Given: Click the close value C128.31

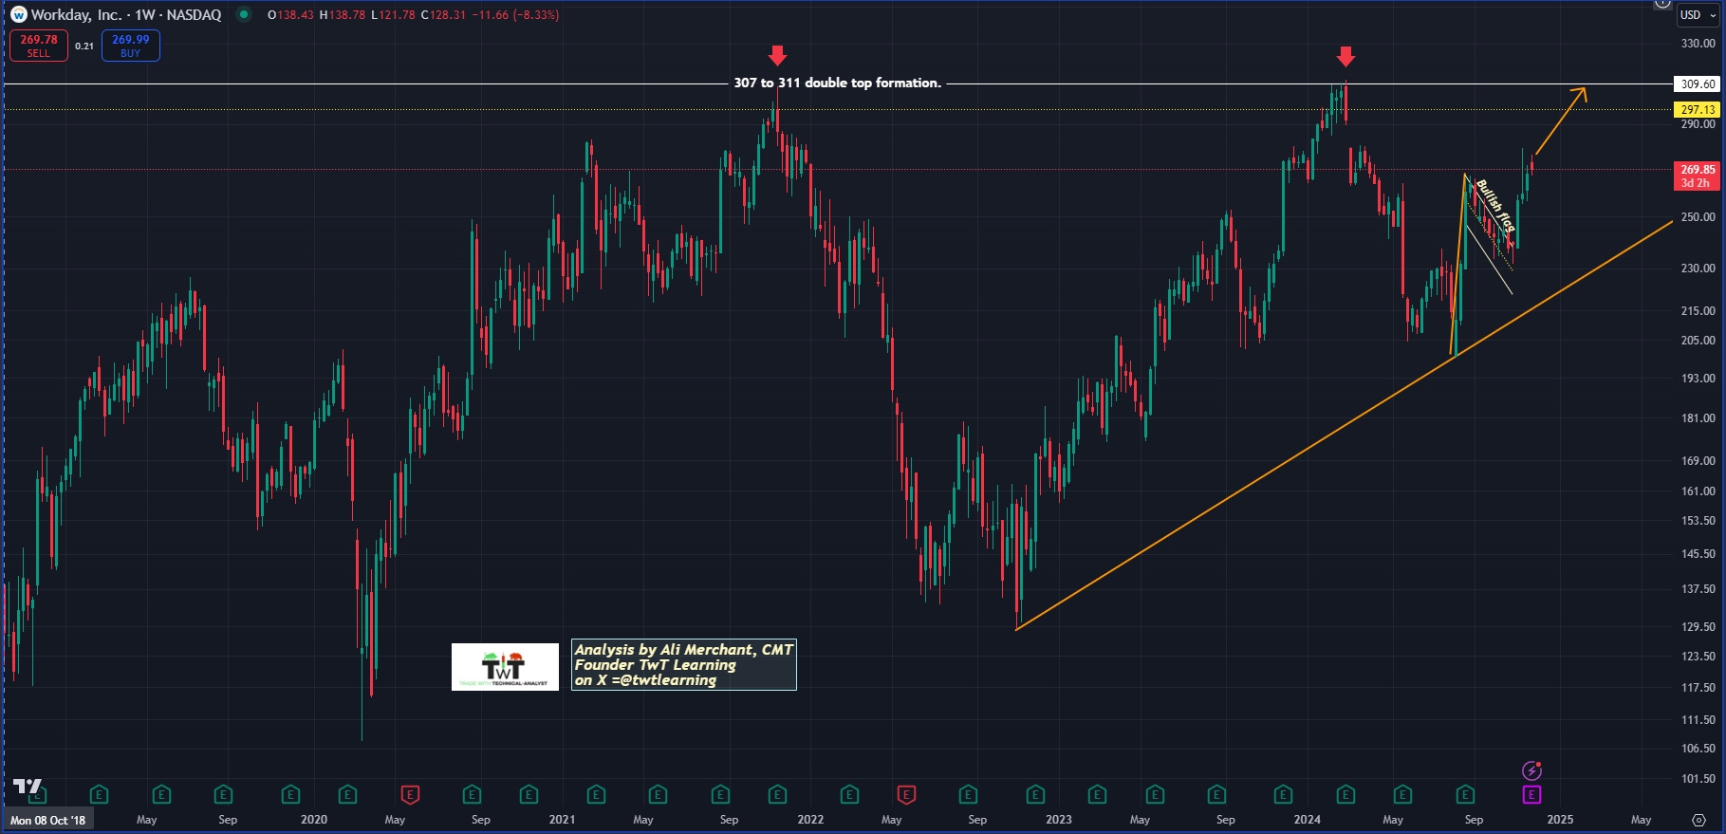Looking at the screenshot, I should click(442, 15).
